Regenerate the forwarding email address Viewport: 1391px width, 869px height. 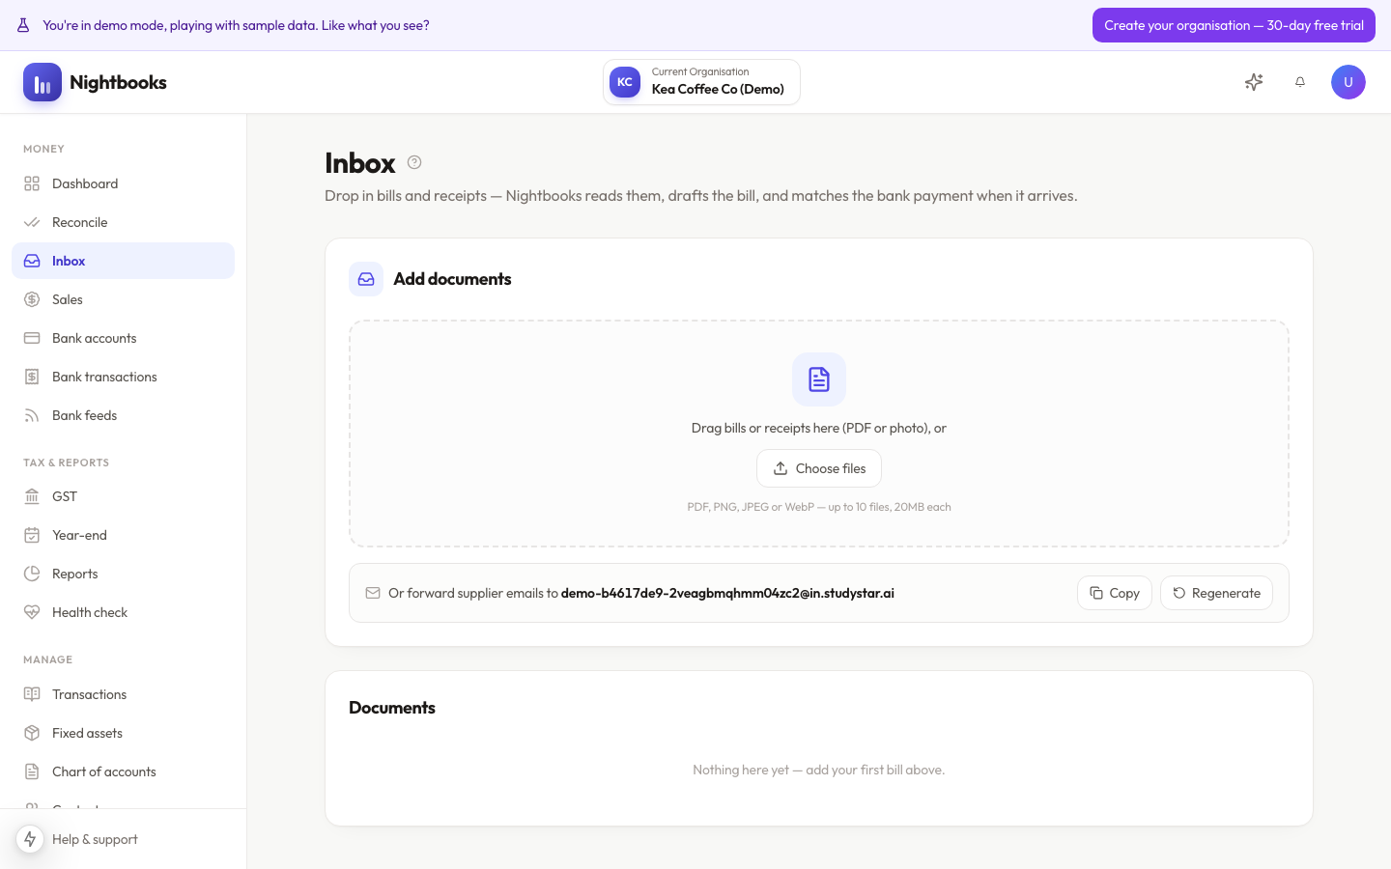(x=1216, y=593)
